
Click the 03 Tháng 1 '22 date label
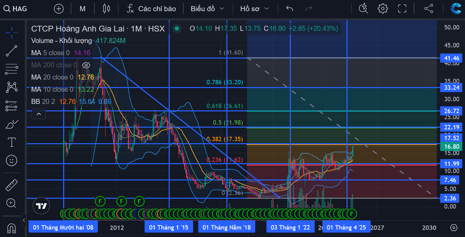[290, 227]
